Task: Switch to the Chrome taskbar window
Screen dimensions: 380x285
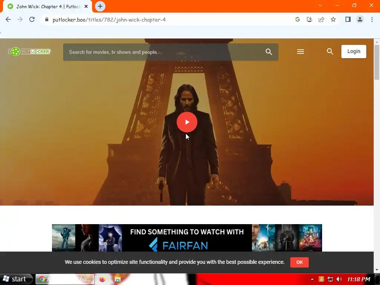Action: [x=65, y=279]
